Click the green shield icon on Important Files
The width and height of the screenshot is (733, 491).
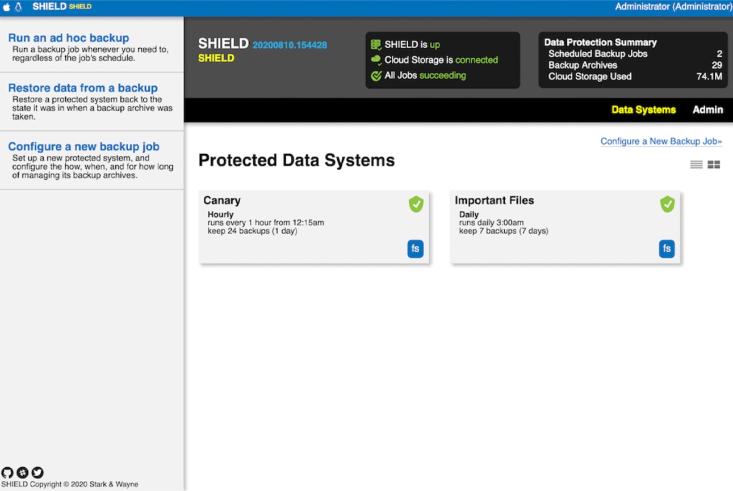click(667, 204)
